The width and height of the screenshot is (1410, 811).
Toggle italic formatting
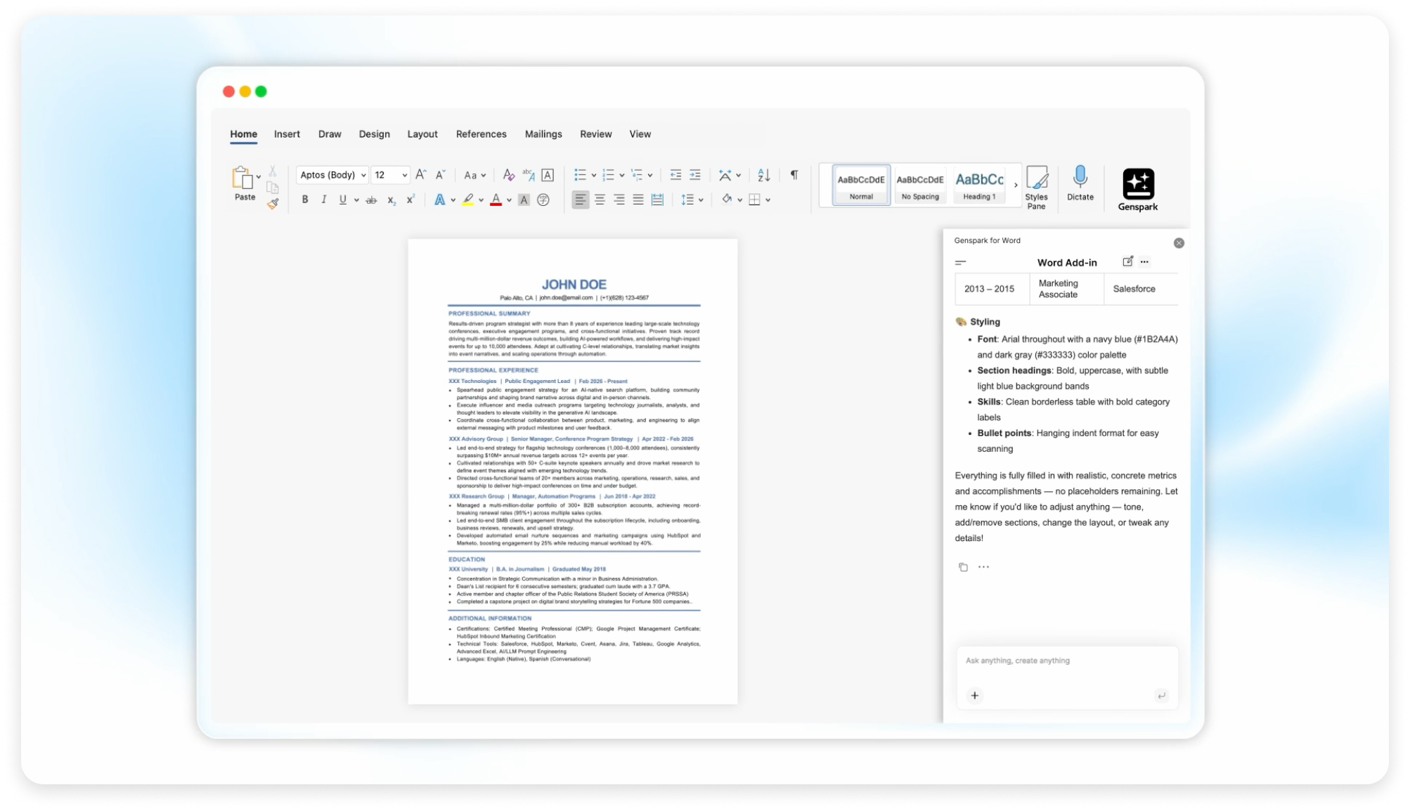pyautogui.click(x=324, y=200)
